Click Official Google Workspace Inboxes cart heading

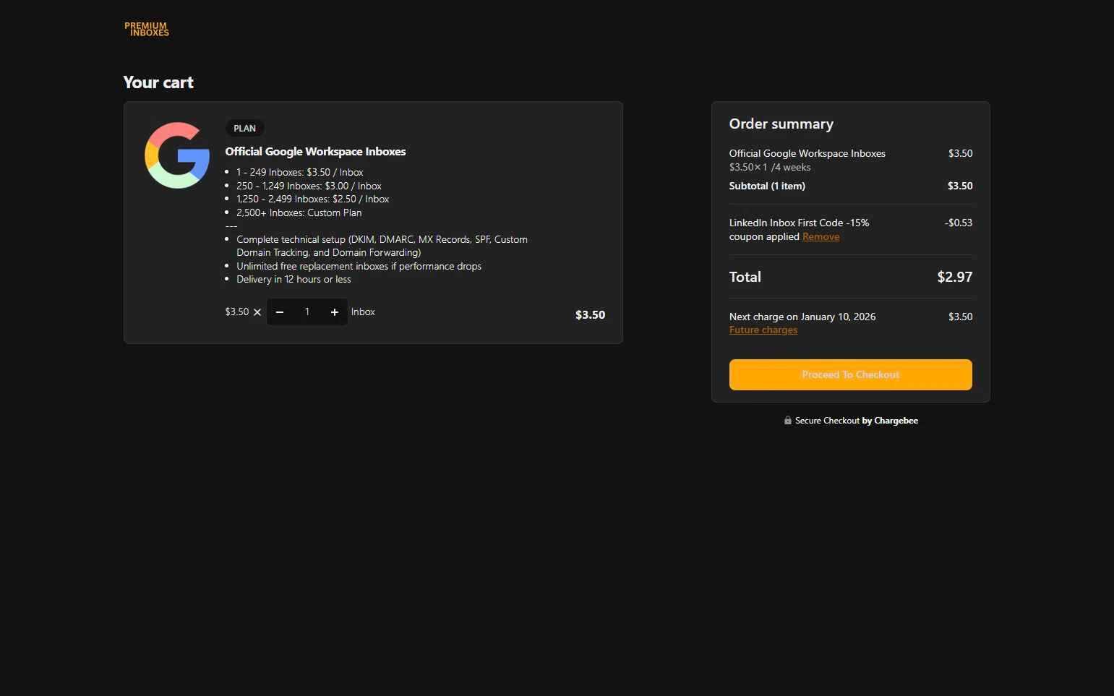coord(315,151)
